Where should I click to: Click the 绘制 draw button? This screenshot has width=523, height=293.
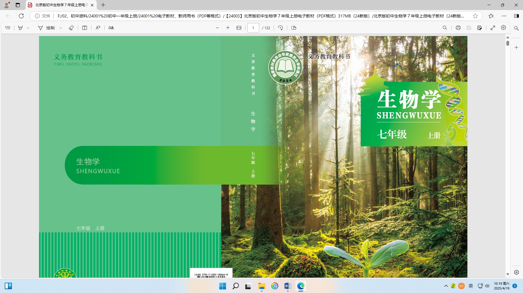tap(47, 28)
